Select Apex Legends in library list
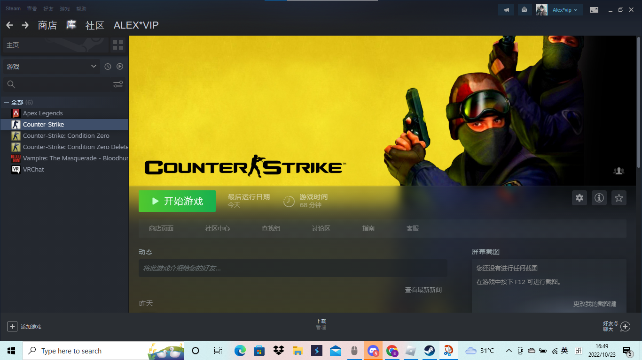 click(x=43, y=113)
